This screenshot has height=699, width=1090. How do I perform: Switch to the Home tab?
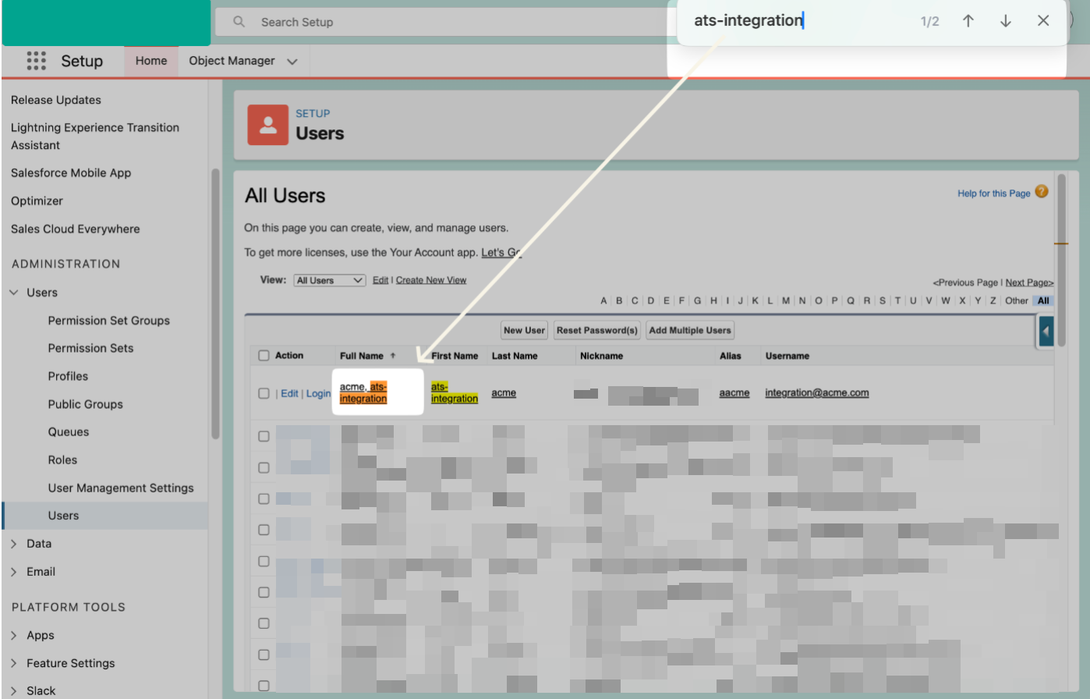point(151,61)
